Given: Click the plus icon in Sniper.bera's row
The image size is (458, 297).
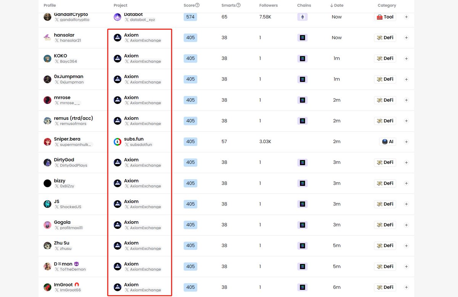Looking at the screenshot, I should 406,142.
